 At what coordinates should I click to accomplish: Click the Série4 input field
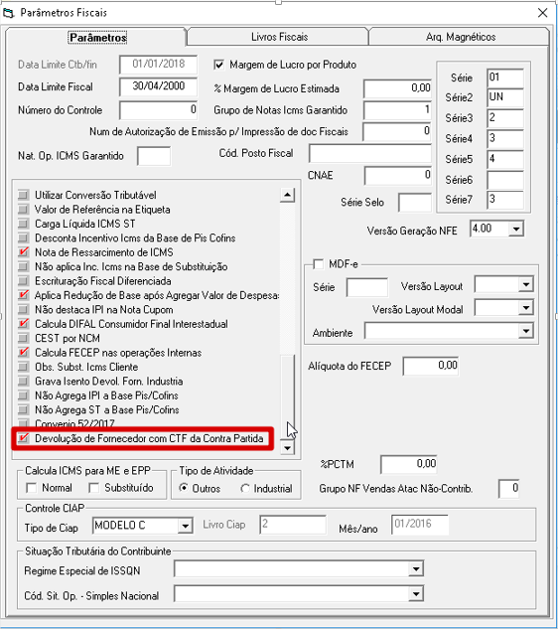coord(505,139)
